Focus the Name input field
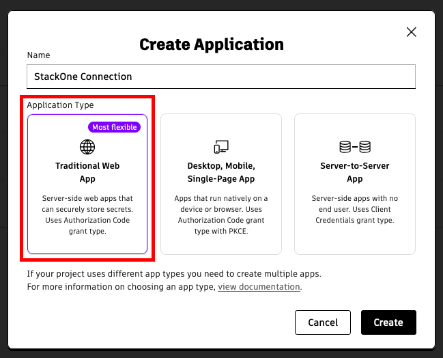This screenshot has width=443, height=358. (x=221, y=77)
